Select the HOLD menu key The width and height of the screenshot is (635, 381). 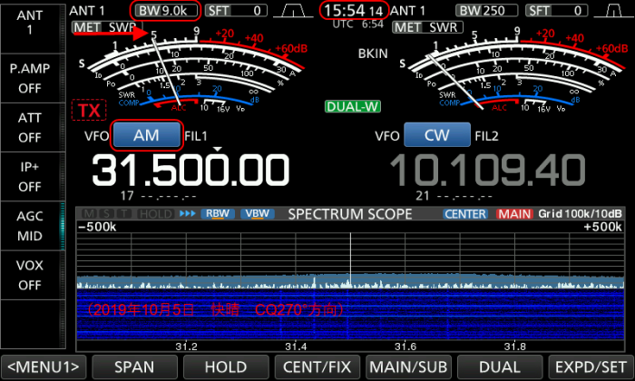pos(226,367)
